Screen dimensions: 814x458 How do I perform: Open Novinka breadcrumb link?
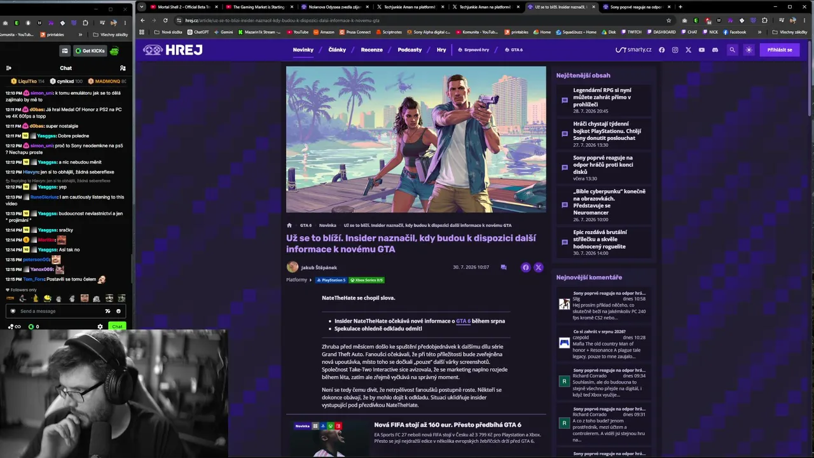[328, 225]
